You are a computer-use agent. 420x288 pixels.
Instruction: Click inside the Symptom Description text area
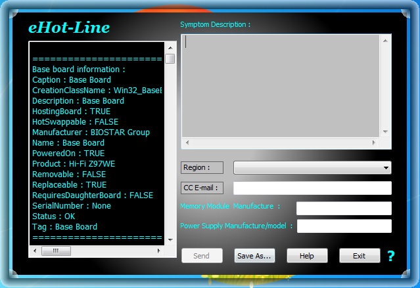(x=276, y=85)
